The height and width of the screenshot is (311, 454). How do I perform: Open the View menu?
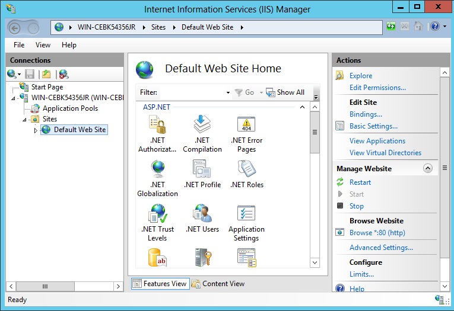[43, 45]
